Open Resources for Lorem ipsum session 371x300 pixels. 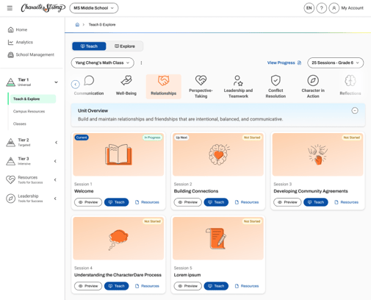click(x=247, y=286)
